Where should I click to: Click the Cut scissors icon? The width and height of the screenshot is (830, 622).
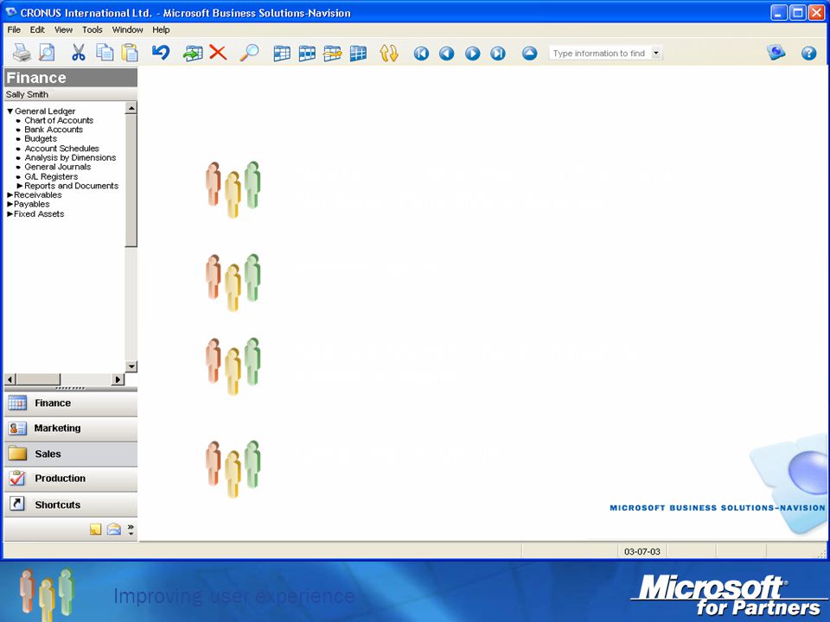tap(79, 53)
